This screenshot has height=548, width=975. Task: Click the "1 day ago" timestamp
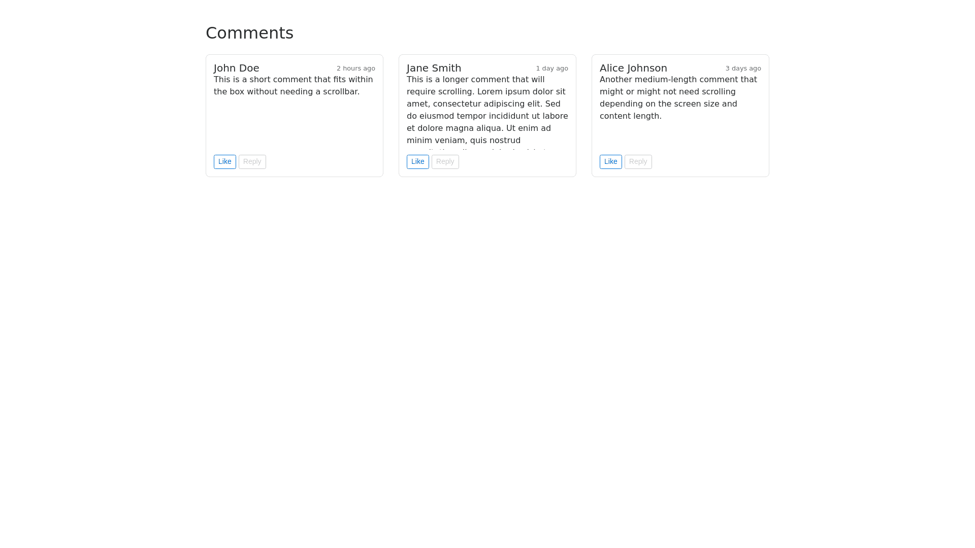pos(551,68)
